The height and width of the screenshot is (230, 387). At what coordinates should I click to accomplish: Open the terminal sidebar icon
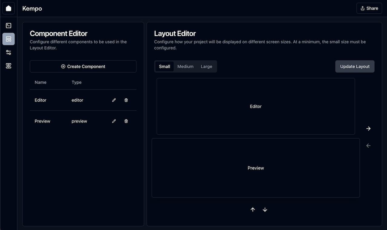[8, 26]
